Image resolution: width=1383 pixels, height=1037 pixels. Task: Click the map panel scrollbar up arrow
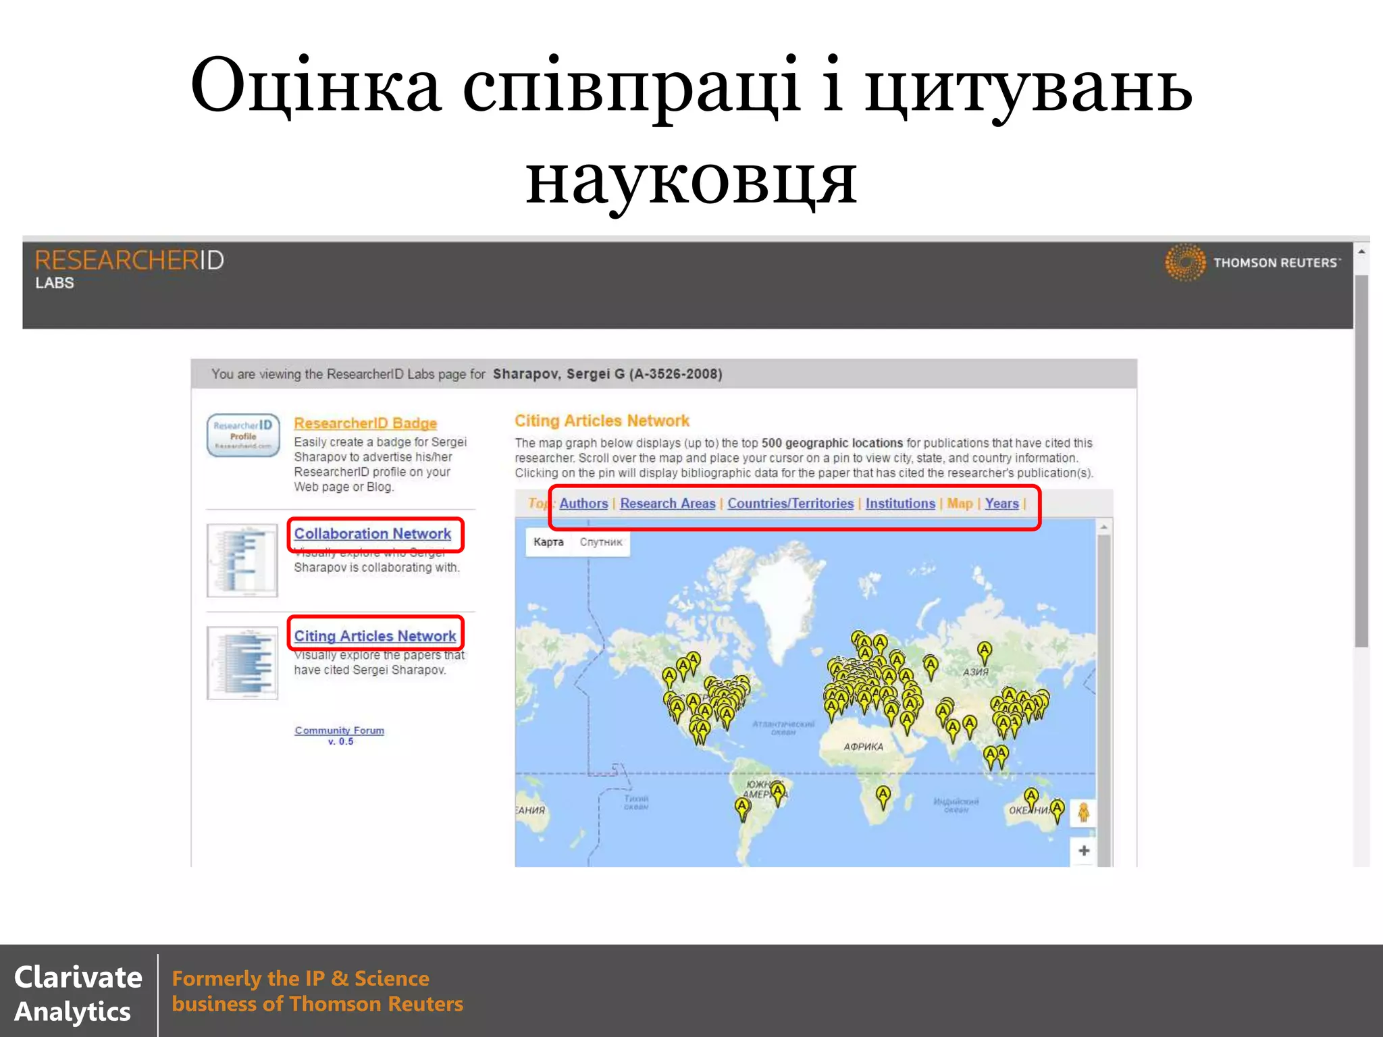click(x=1104, y=527)
